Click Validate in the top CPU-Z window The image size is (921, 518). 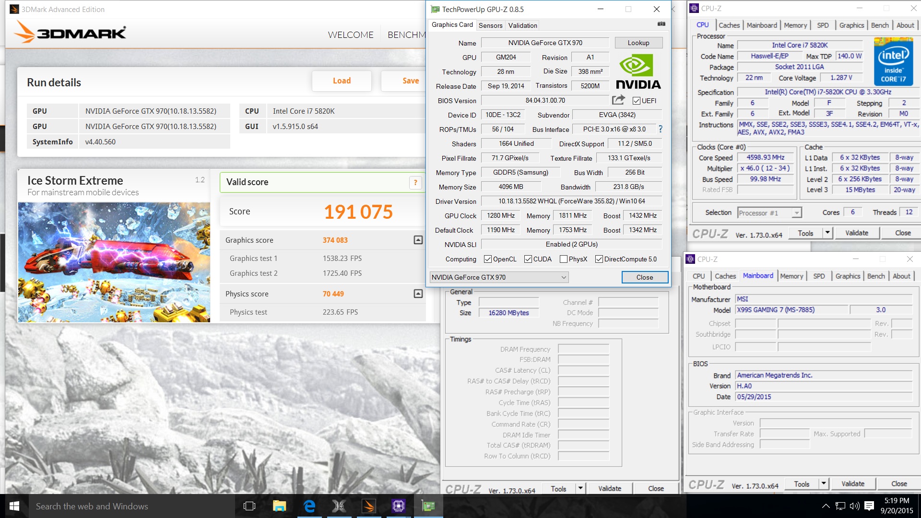pyautogui.click(x=857, y=233)
